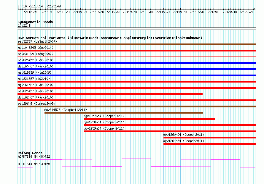Open the dgv160n67 (Park2010) label
The image size is (264, 184).
click(x=36, y=66)
